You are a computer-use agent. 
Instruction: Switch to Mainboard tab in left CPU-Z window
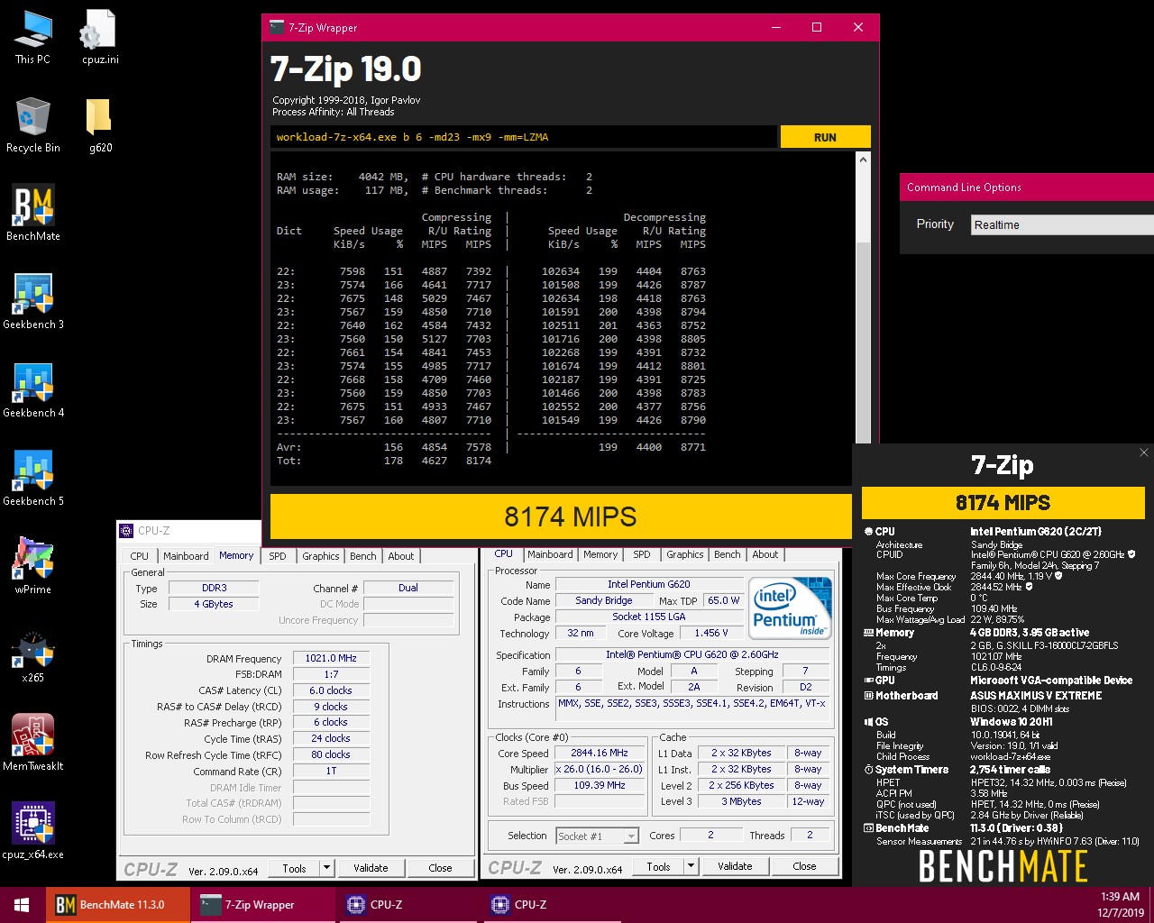tap(186, 556)
